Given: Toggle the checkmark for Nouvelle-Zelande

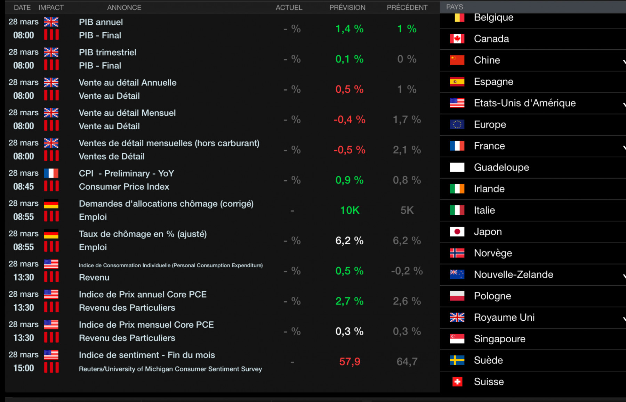Looking at the screenshot, I should pos(624,276).
